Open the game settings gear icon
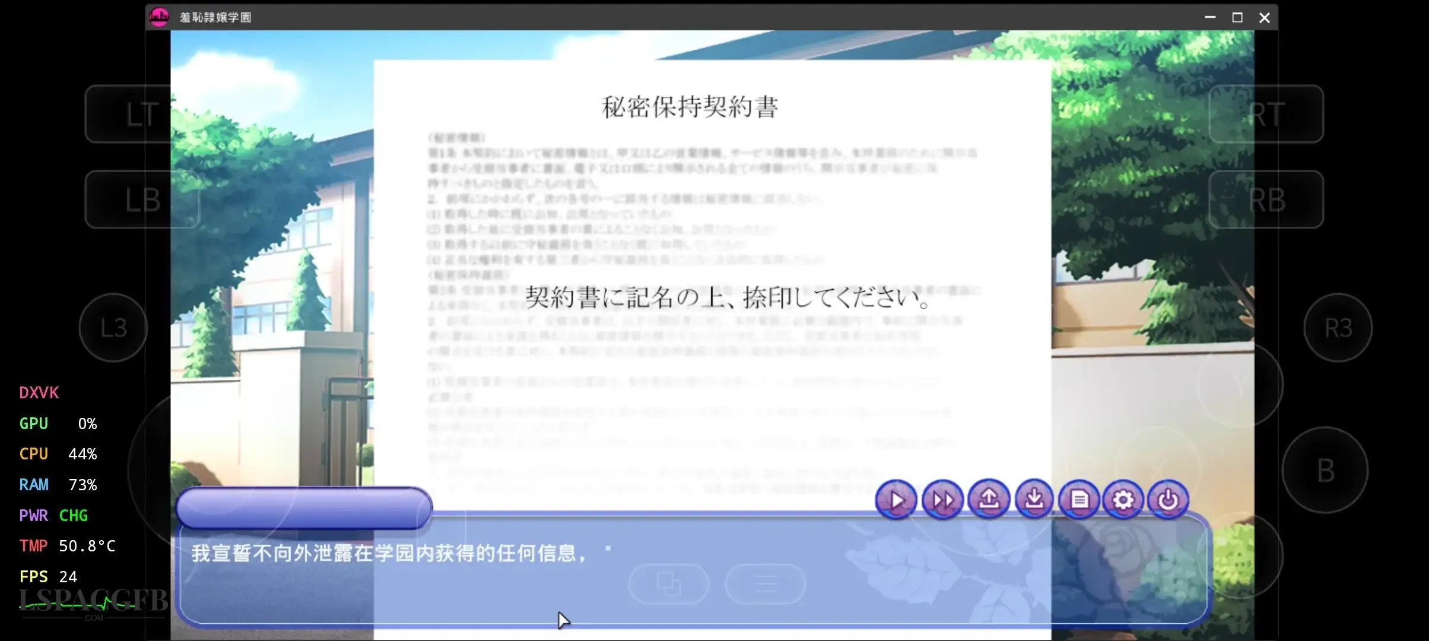The height and width of the screenshot is (641, 1429). coord(1123,500)
